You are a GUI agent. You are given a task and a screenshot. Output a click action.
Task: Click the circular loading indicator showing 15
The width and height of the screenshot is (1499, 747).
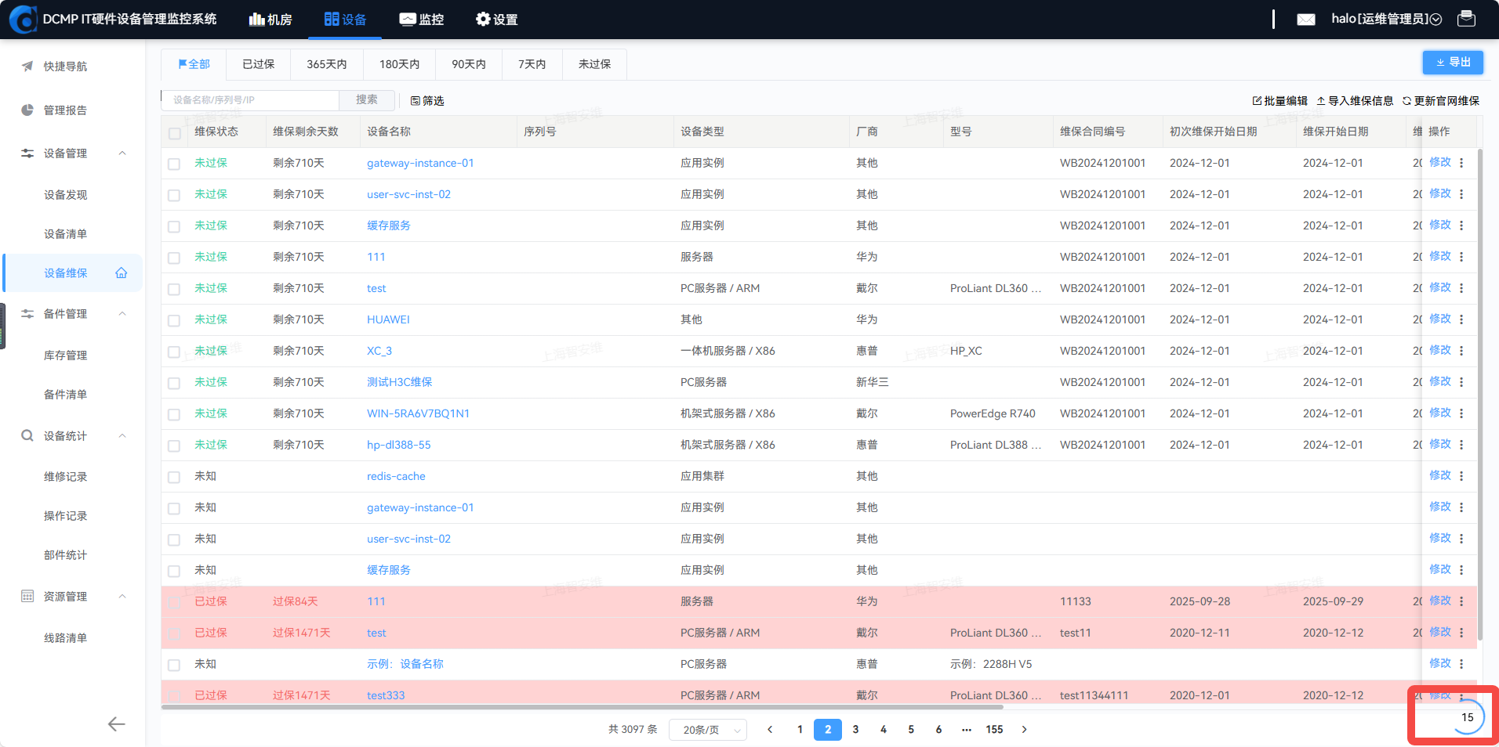tap(1468, 717)
